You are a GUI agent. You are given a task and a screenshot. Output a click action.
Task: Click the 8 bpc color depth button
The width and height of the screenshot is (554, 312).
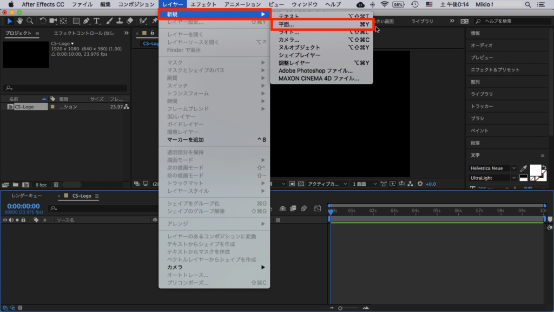tap(41, 185)
